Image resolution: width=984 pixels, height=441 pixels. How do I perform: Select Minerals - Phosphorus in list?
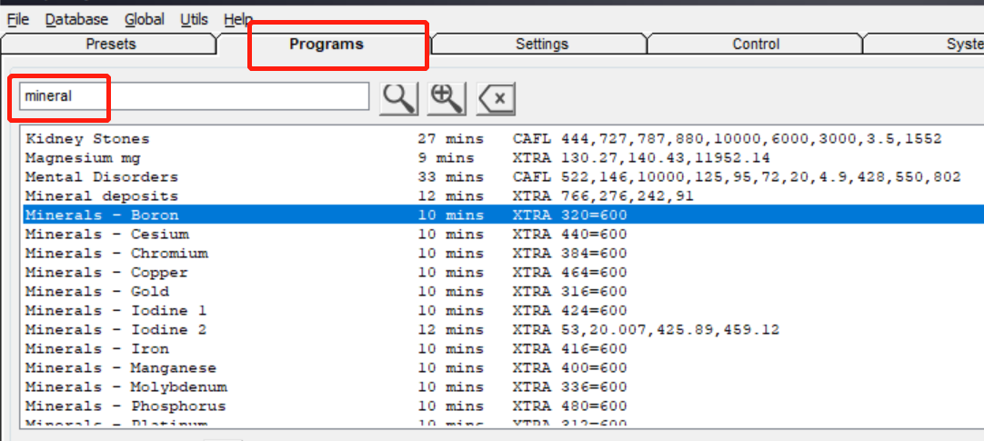pyautogui.click(x=126, y=406)
